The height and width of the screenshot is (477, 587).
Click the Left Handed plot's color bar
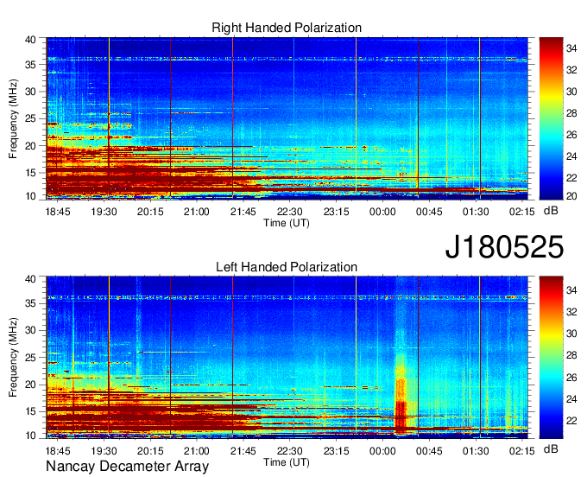pyautogui.click(x=551, y=358)
